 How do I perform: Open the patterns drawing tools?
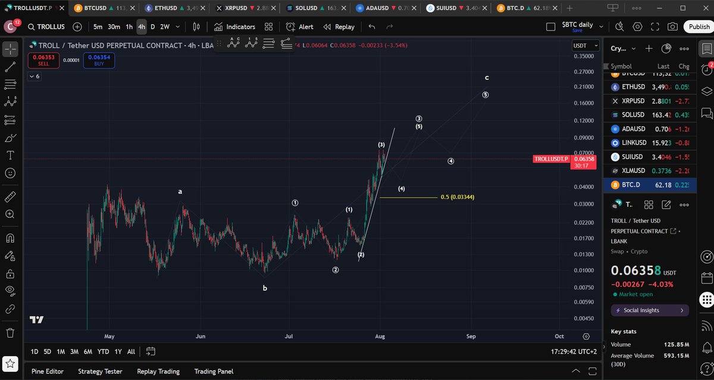point(10,102)
